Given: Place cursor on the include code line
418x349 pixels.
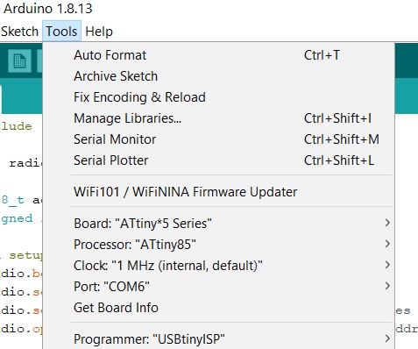Looking at the screenshot, I should [16, 126].
